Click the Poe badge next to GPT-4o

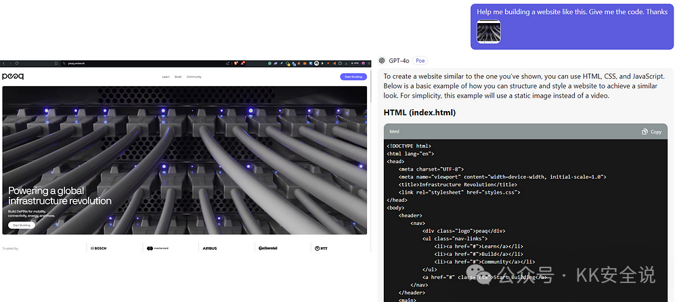[x=419, y=60]
